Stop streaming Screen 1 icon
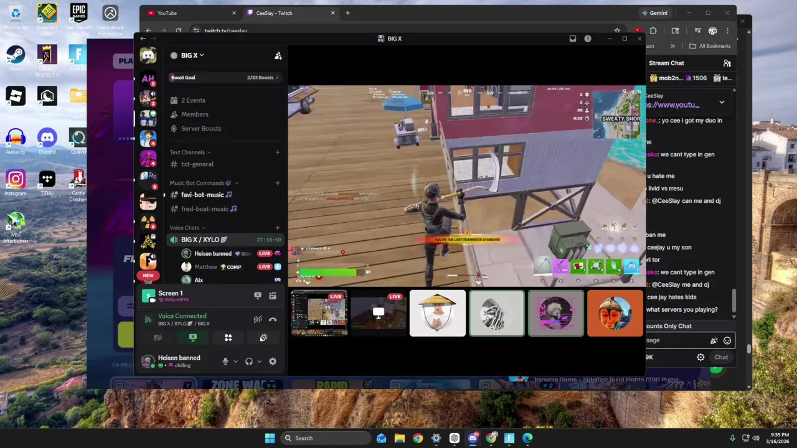This screenshot has width=797, height=448. (258, 296)
